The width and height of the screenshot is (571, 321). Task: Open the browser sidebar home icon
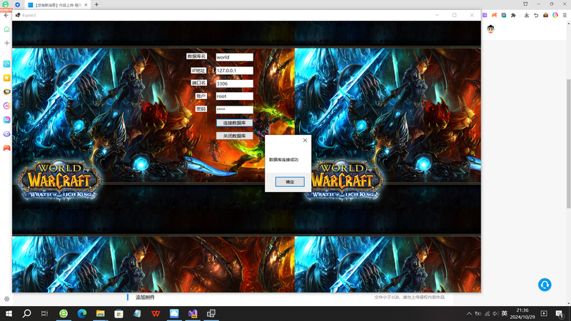(6, 29)
